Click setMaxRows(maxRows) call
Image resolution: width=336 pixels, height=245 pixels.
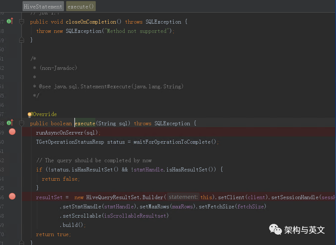(168, 207)
